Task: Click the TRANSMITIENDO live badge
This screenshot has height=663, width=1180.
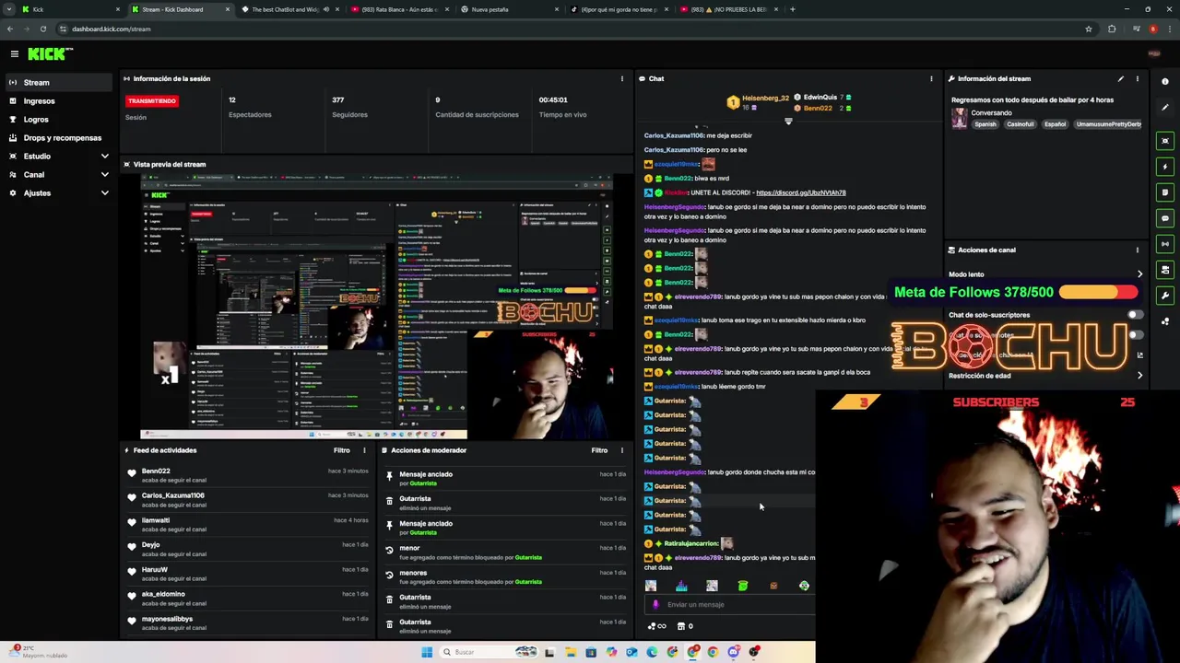Action: 152,100
